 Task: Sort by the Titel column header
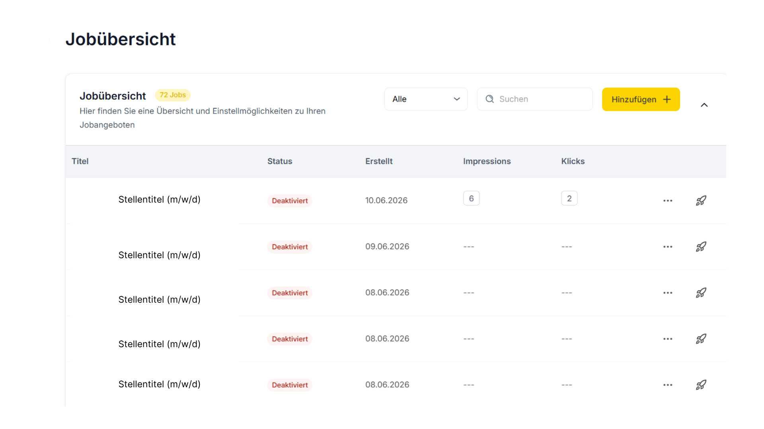pyautogui.click(x=80, y=161)
